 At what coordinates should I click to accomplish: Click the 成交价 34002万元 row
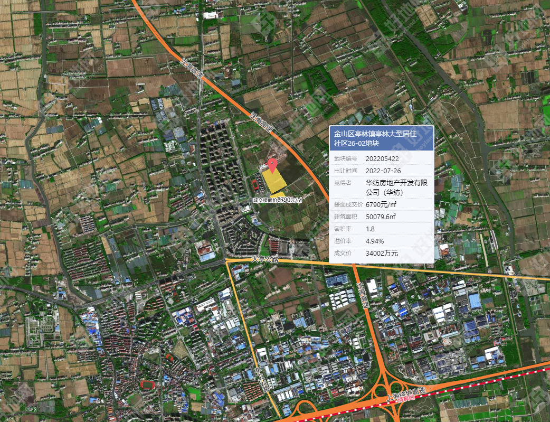coord(382,253)
